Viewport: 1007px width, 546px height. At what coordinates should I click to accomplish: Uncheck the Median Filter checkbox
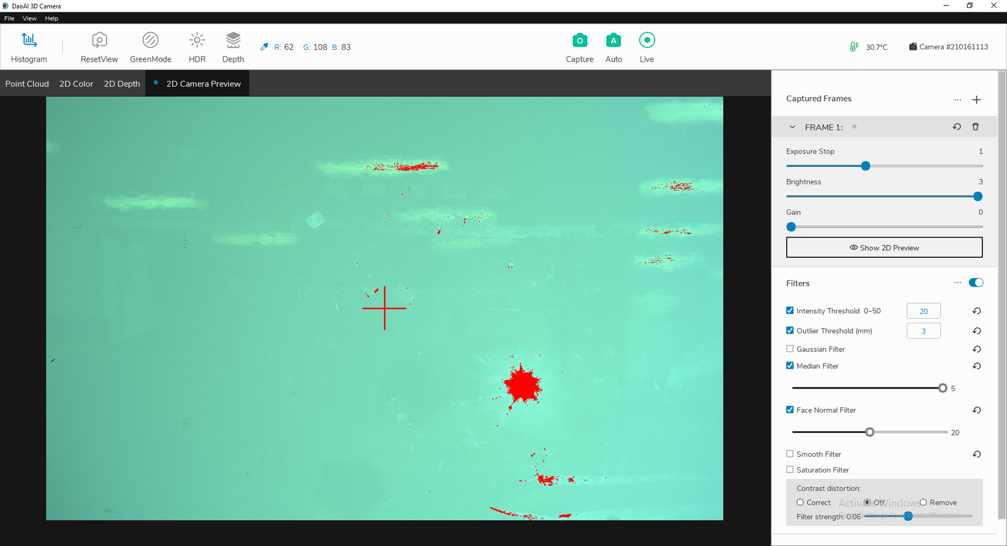pos(790,366)
